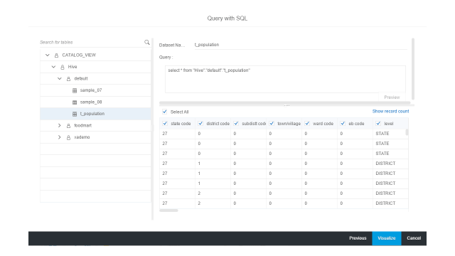Click the sample_08 table icon
Screen dimensions: 455x256
pos(75,102)
